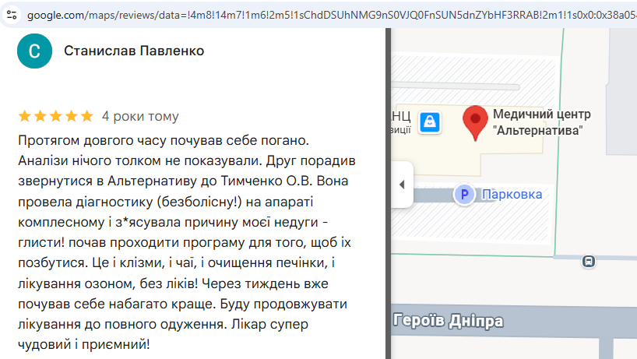Click the Парковка map label
The width and height of the screenshot is (637, 359).
[512, 194]
